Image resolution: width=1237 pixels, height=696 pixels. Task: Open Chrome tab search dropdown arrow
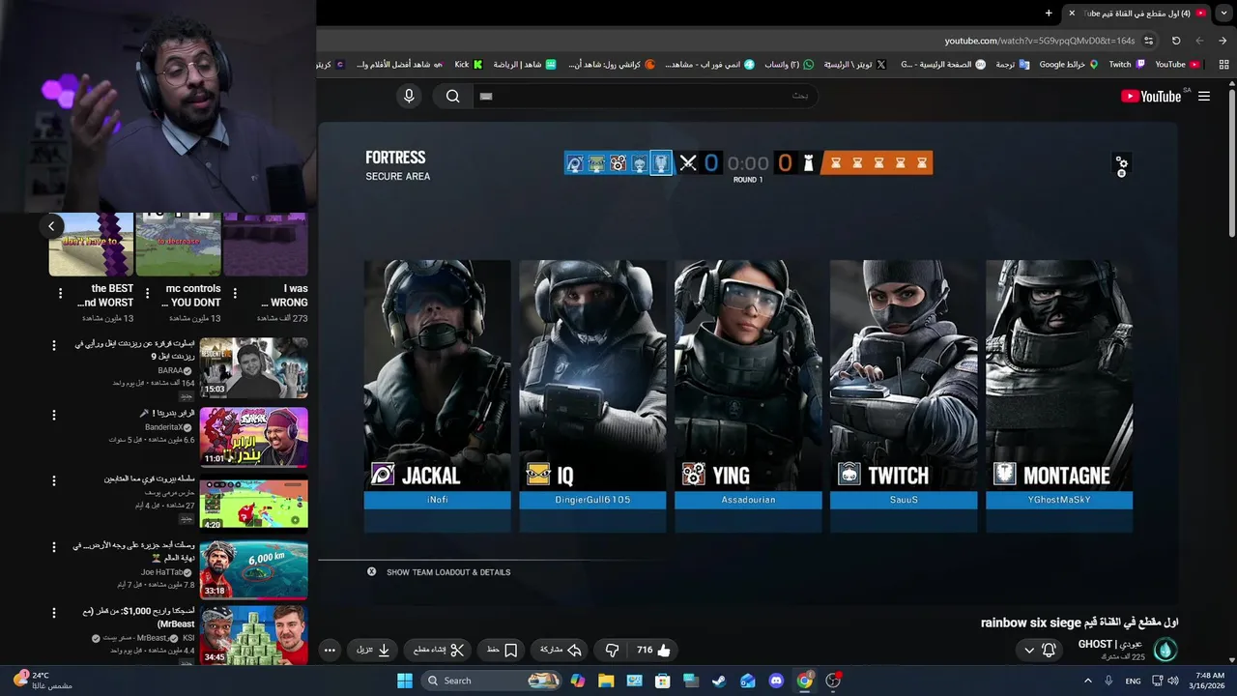coord(1223,13)
